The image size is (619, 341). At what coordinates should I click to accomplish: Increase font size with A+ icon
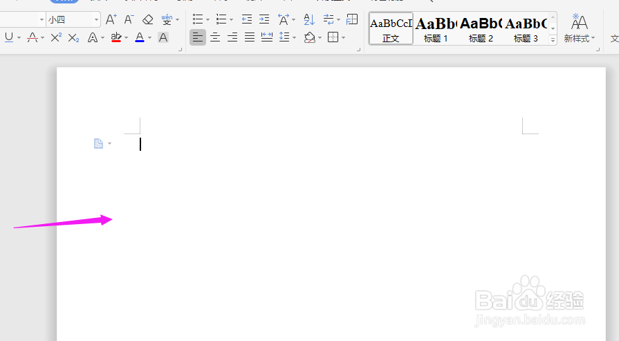pyautogui.click(x=111, y=19)
